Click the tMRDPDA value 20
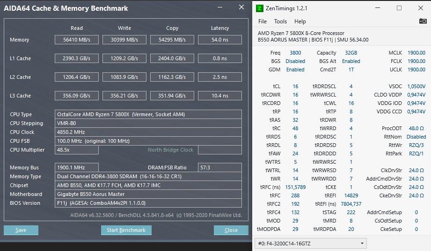This screenshot has height=251, width=431. [351, 229]
